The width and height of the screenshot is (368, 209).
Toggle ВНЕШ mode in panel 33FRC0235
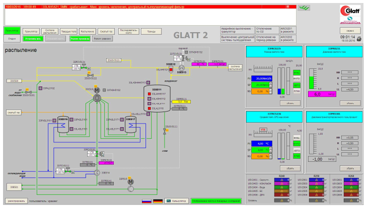click(297, 73)
